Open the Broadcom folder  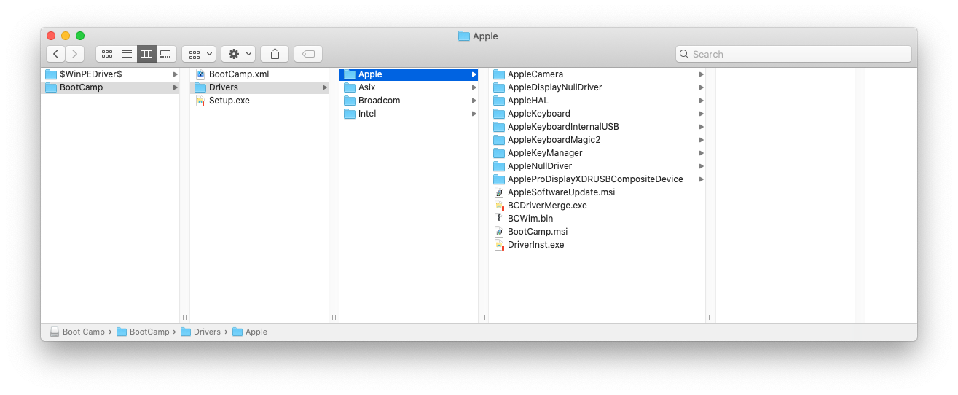(x=409, y=101)
